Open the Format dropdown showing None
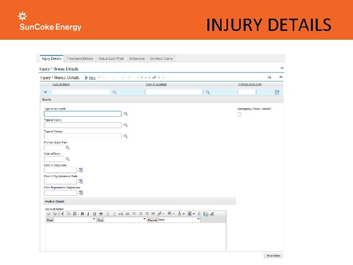Viewport: 353px width, 265px height. (179, 220)
